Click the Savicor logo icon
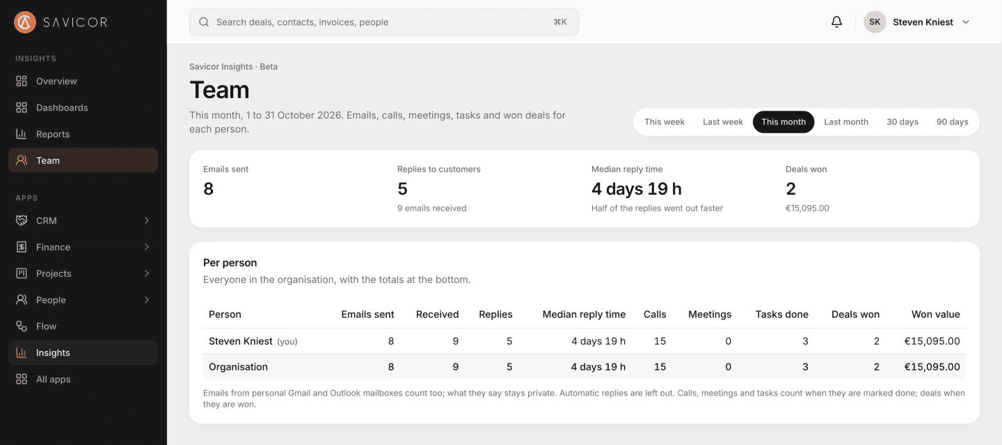Viewport: 1002px width, 445px height. (x=25, y=22)
